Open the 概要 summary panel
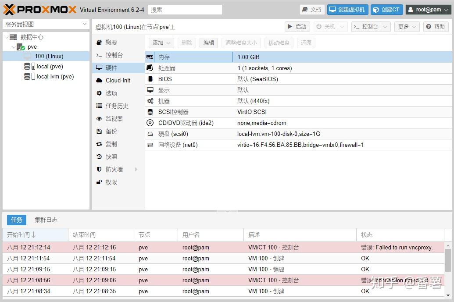454x302 pixels. coord(118,42)
